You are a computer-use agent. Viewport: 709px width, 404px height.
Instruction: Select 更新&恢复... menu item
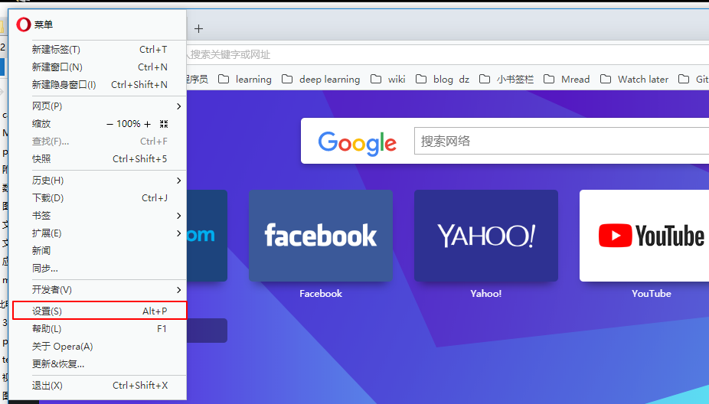(x=100, y=364)
